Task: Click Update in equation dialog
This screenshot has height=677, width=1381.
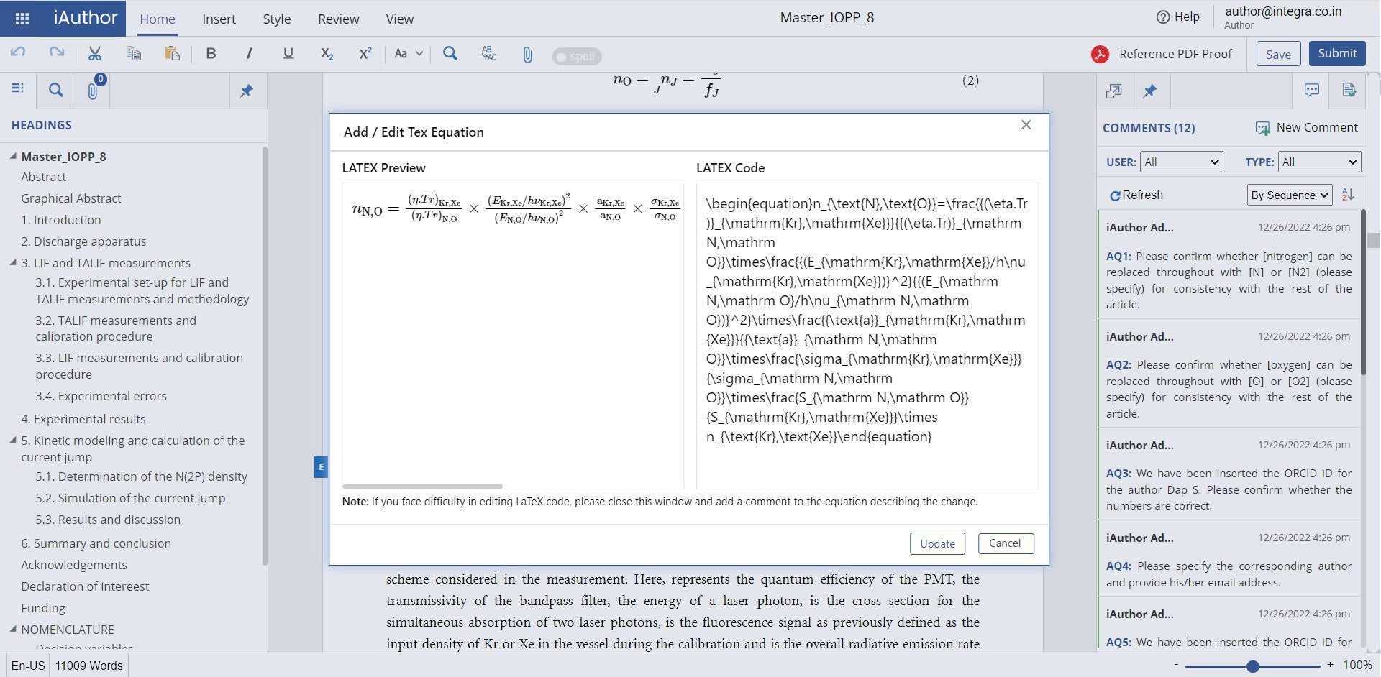Action: coord(937,543)
